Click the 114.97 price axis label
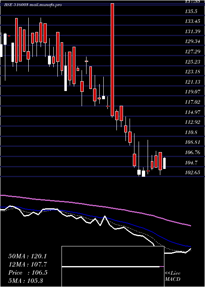 (x=192, y=112)
